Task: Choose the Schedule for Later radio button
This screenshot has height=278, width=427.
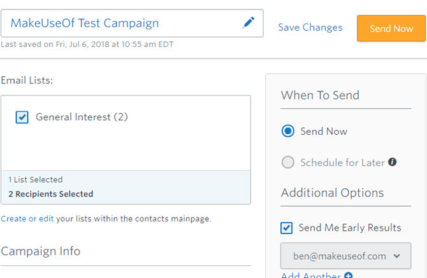Action: coord(288,162)
